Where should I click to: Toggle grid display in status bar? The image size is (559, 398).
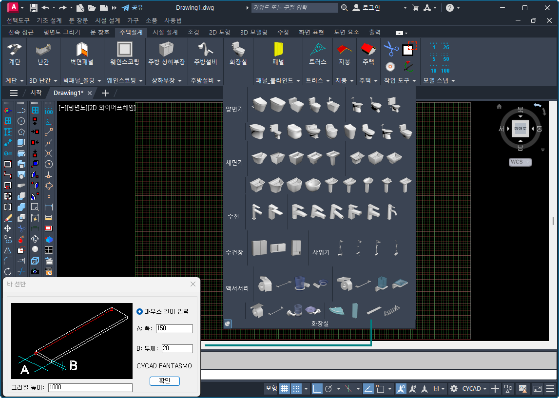coord(284,389)
